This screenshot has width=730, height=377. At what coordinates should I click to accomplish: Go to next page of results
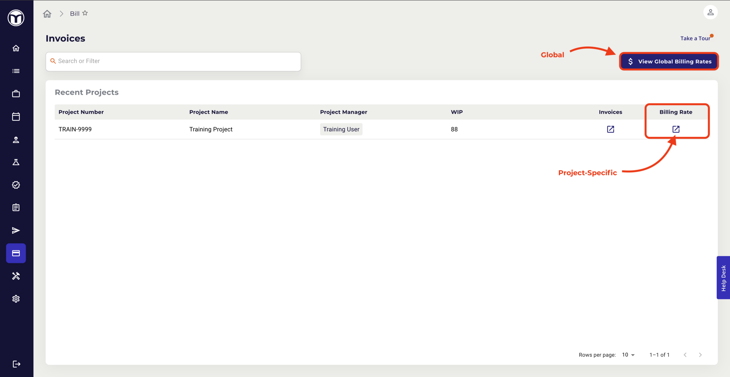click(700, 355)
